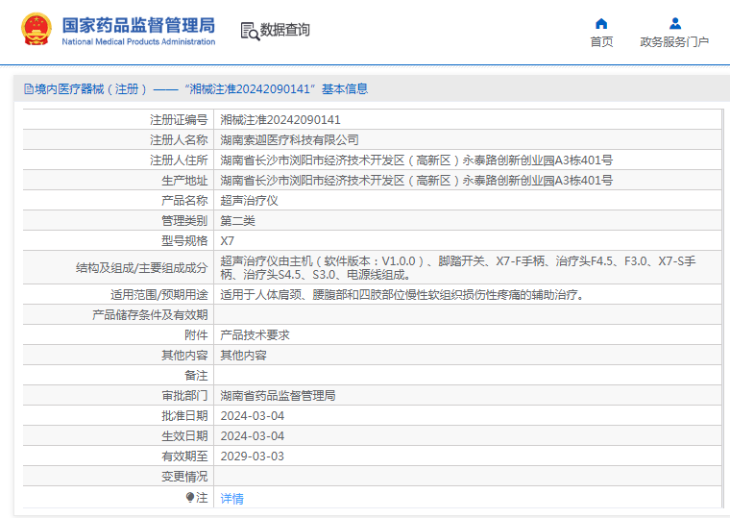Click the 注册人住所 address value
Screen dimensions: 730x518
(x=416, y=160)
